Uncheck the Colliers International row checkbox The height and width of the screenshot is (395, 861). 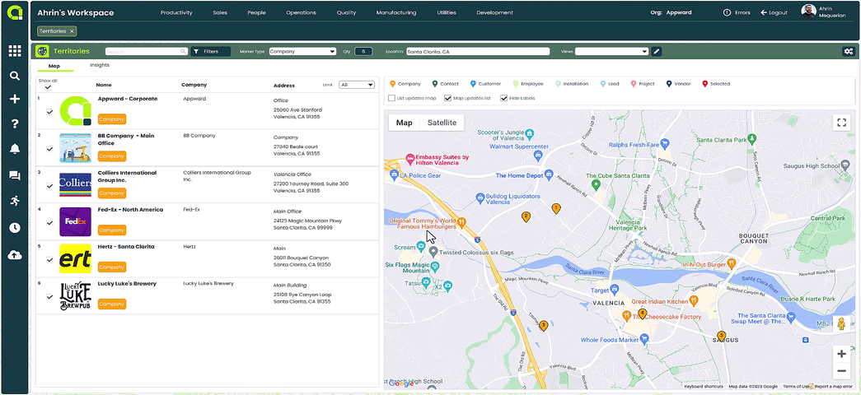click(x=50, y=186)
